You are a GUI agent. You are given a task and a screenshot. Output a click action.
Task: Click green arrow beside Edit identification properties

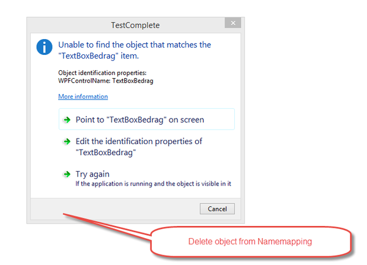click(67, 142)
